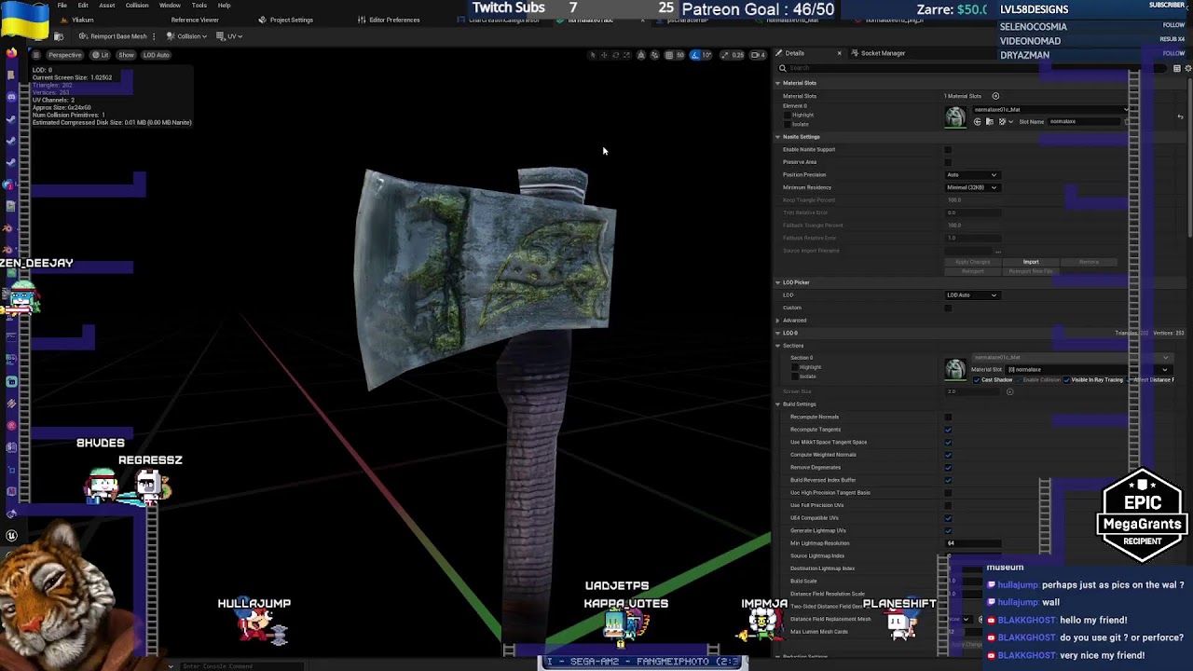
Task: Open the Lit view mode menu
Action: [100, 54]
